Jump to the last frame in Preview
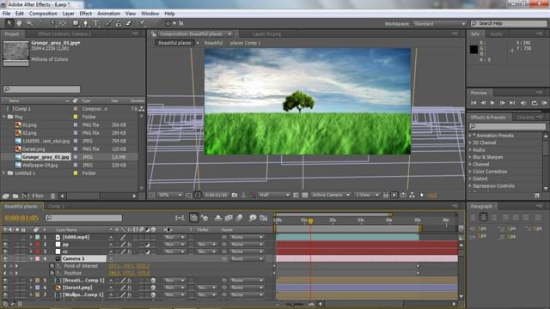This screenshot has height=309, width=550. click(512, 103)
